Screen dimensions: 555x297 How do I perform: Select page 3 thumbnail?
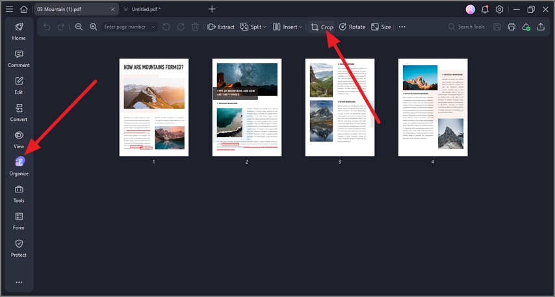(340, 107)
